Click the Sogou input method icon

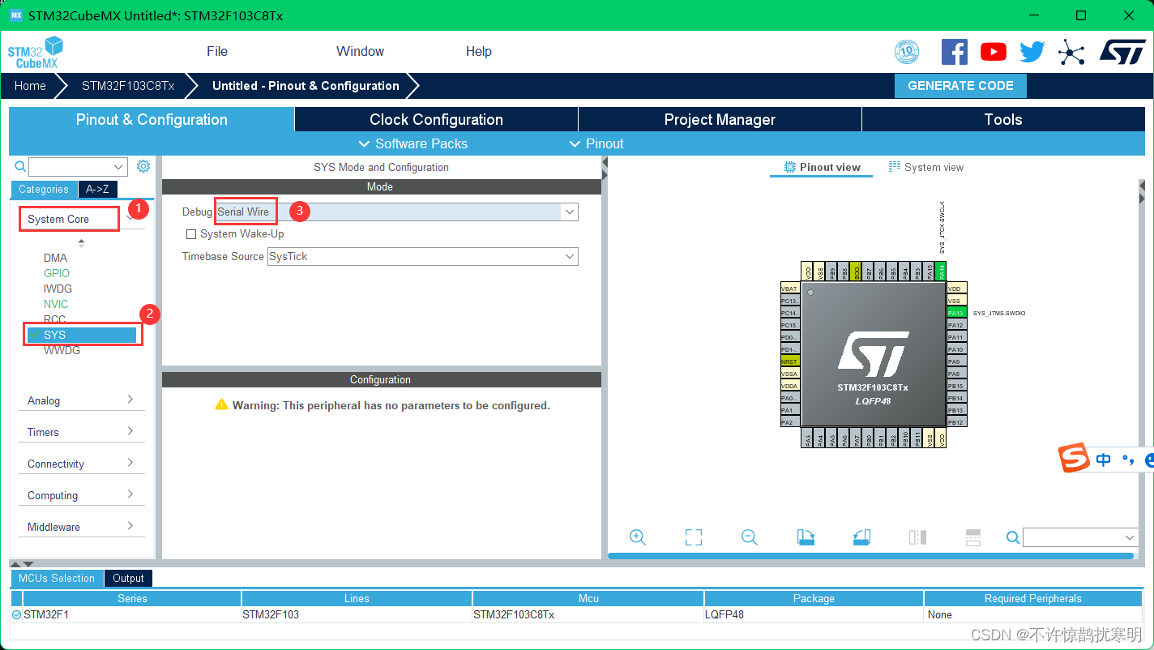coord(1075,458)
